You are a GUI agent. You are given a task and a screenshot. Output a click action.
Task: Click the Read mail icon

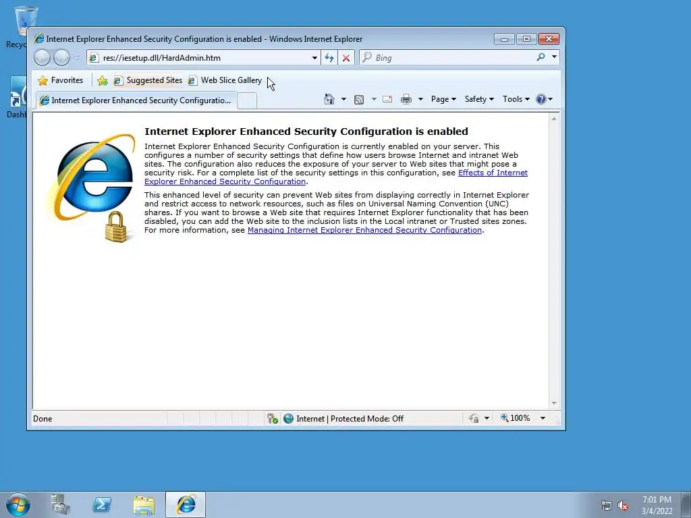pos(387,99)
